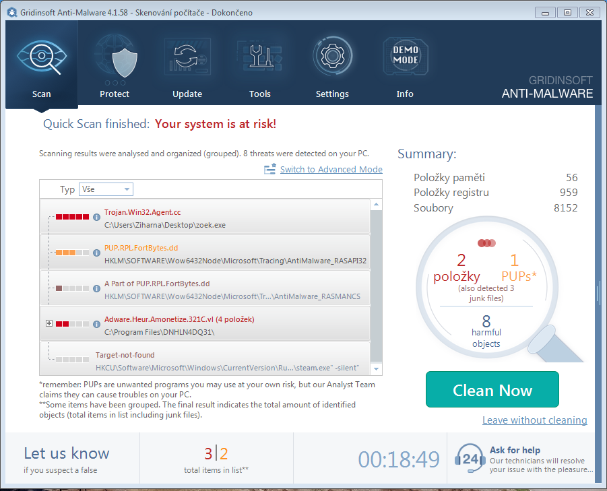
Task: Click the Položky paměti count 56
Action: click(x=571, y=178)
